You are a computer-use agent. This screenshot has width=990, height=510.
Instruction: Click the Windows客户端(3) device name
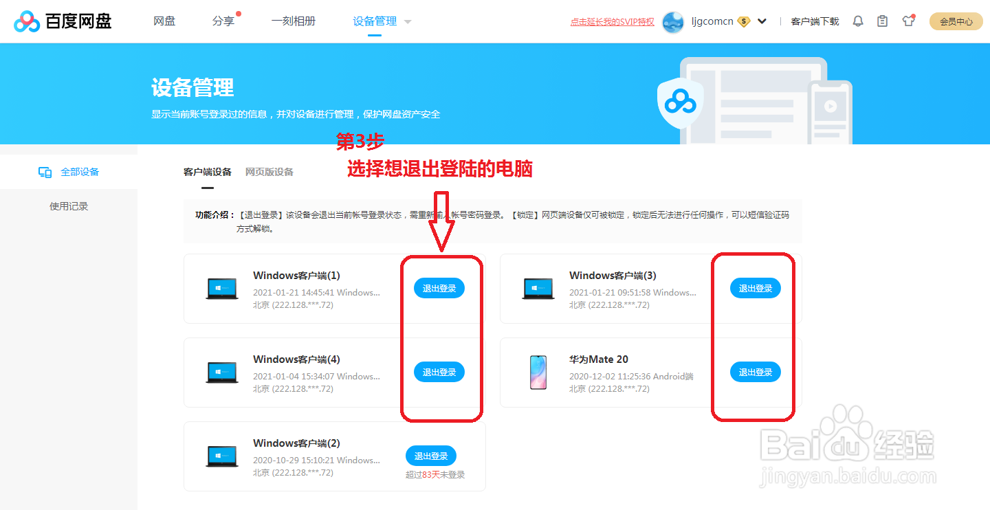coord(613,276)
